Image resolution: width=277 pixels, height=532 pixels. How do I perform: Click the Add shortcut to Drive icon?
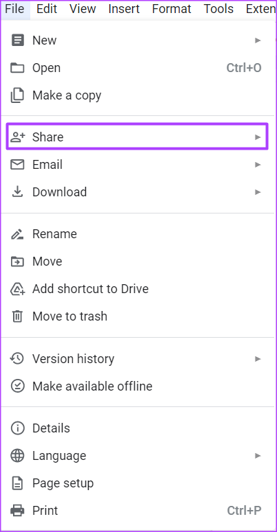coord(17,289)
